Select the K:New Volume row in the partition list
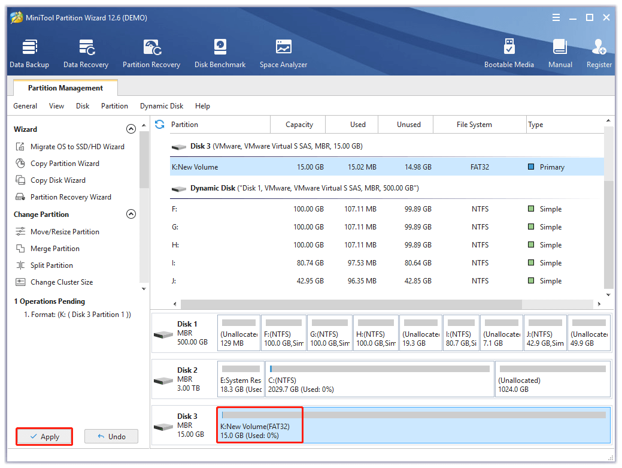622x468 pixels. (x=387, y=167)
